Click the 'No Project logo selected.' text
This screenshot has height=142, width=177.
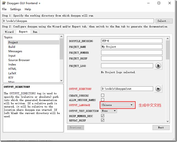pyautogui.click(x=118, y=72)
